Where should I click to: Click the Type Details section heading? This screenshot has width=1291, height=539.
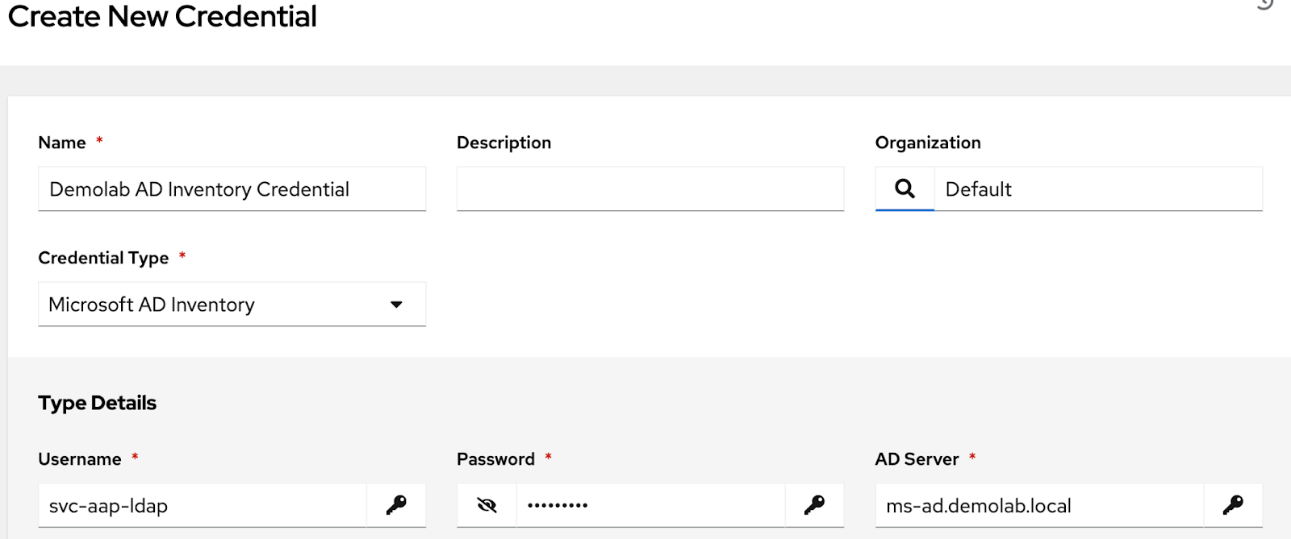click(98, 403)
